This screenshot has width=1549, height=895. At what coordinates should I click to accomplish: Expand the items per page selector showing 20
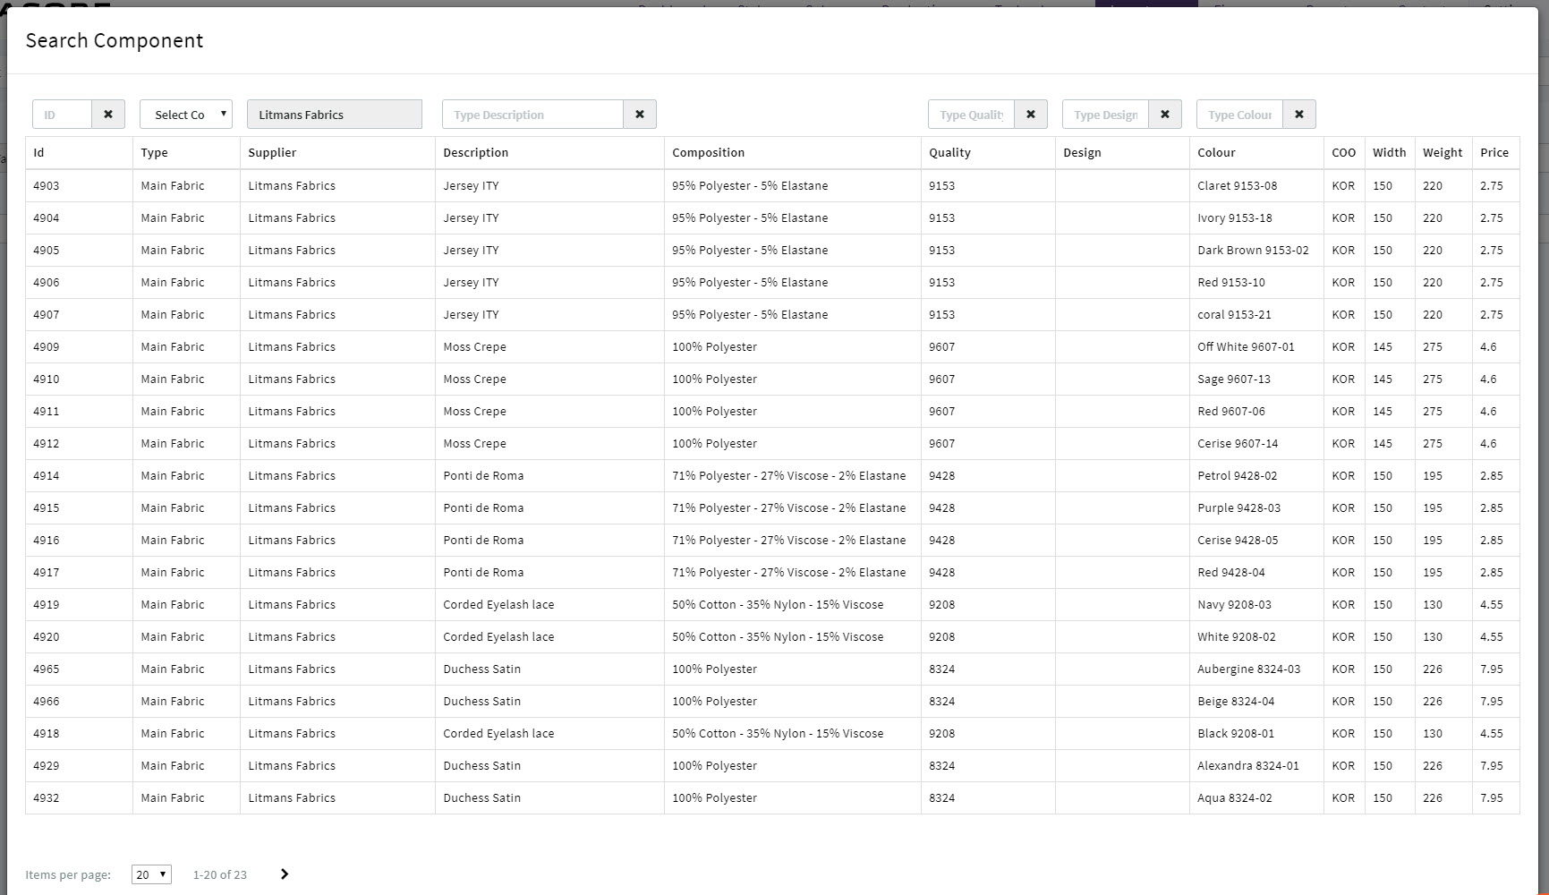coord(150,874)
